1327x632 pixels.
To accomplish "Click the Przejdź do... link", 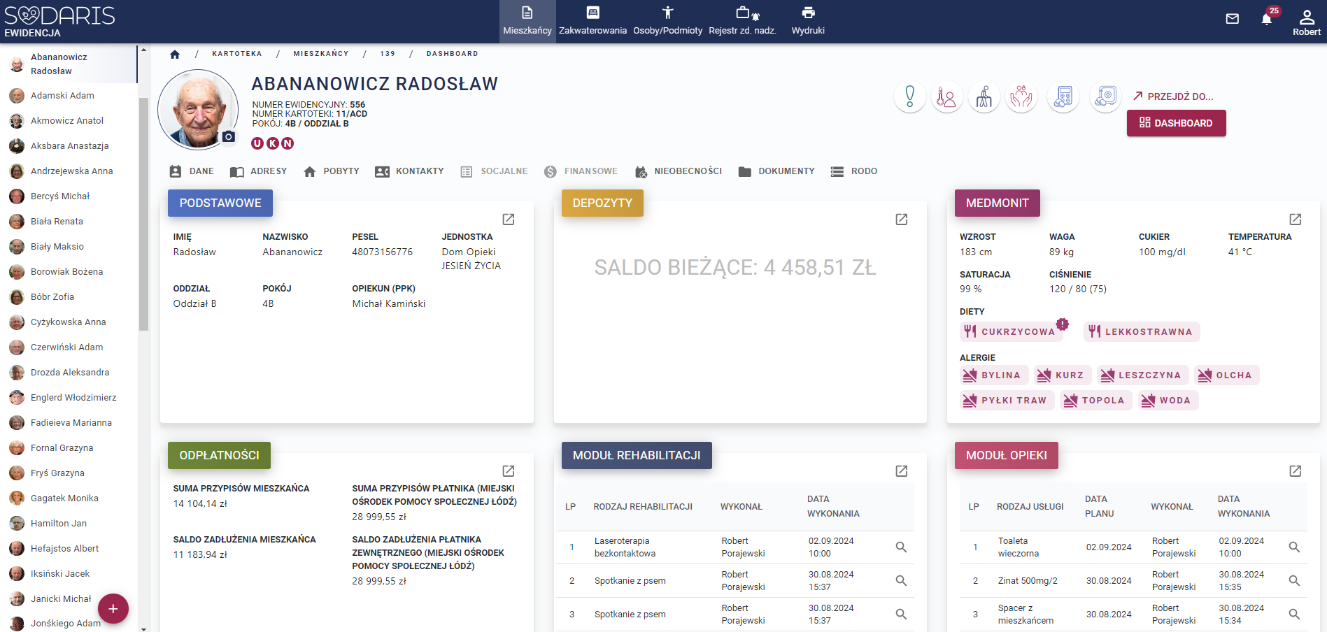I will point(1173,96).
